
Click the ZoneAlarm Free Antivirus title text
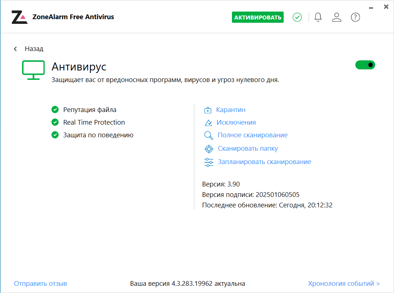tap(73, 17)
